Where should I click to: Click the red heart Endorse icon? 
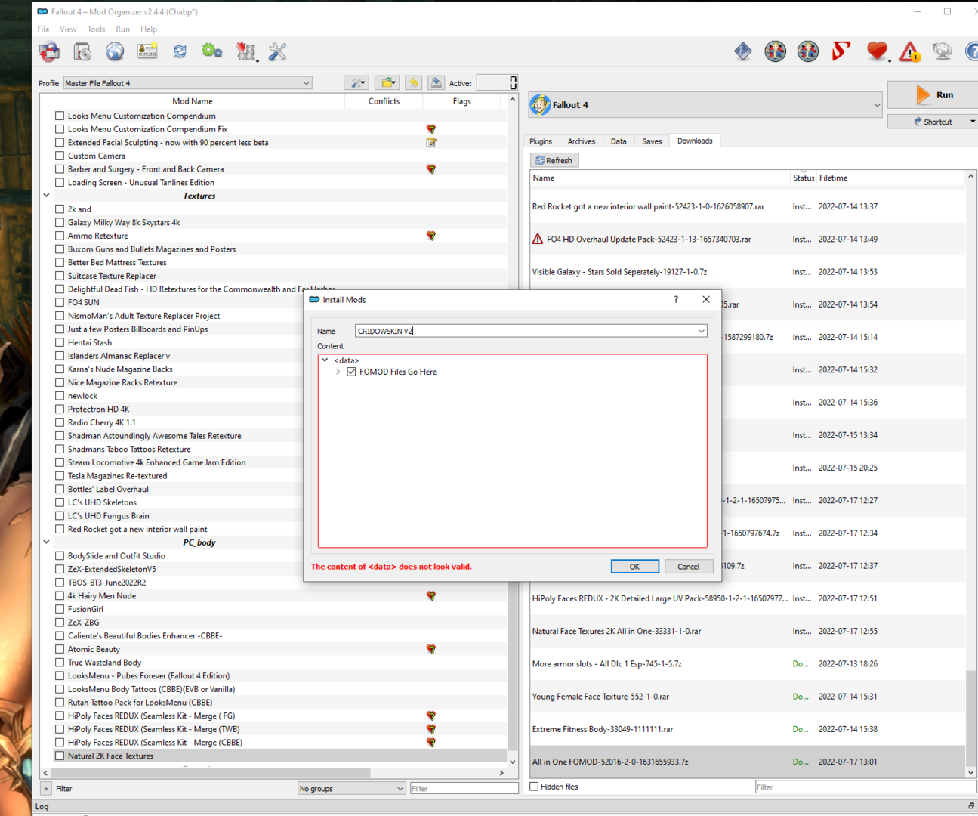click(x=877, y=51)
